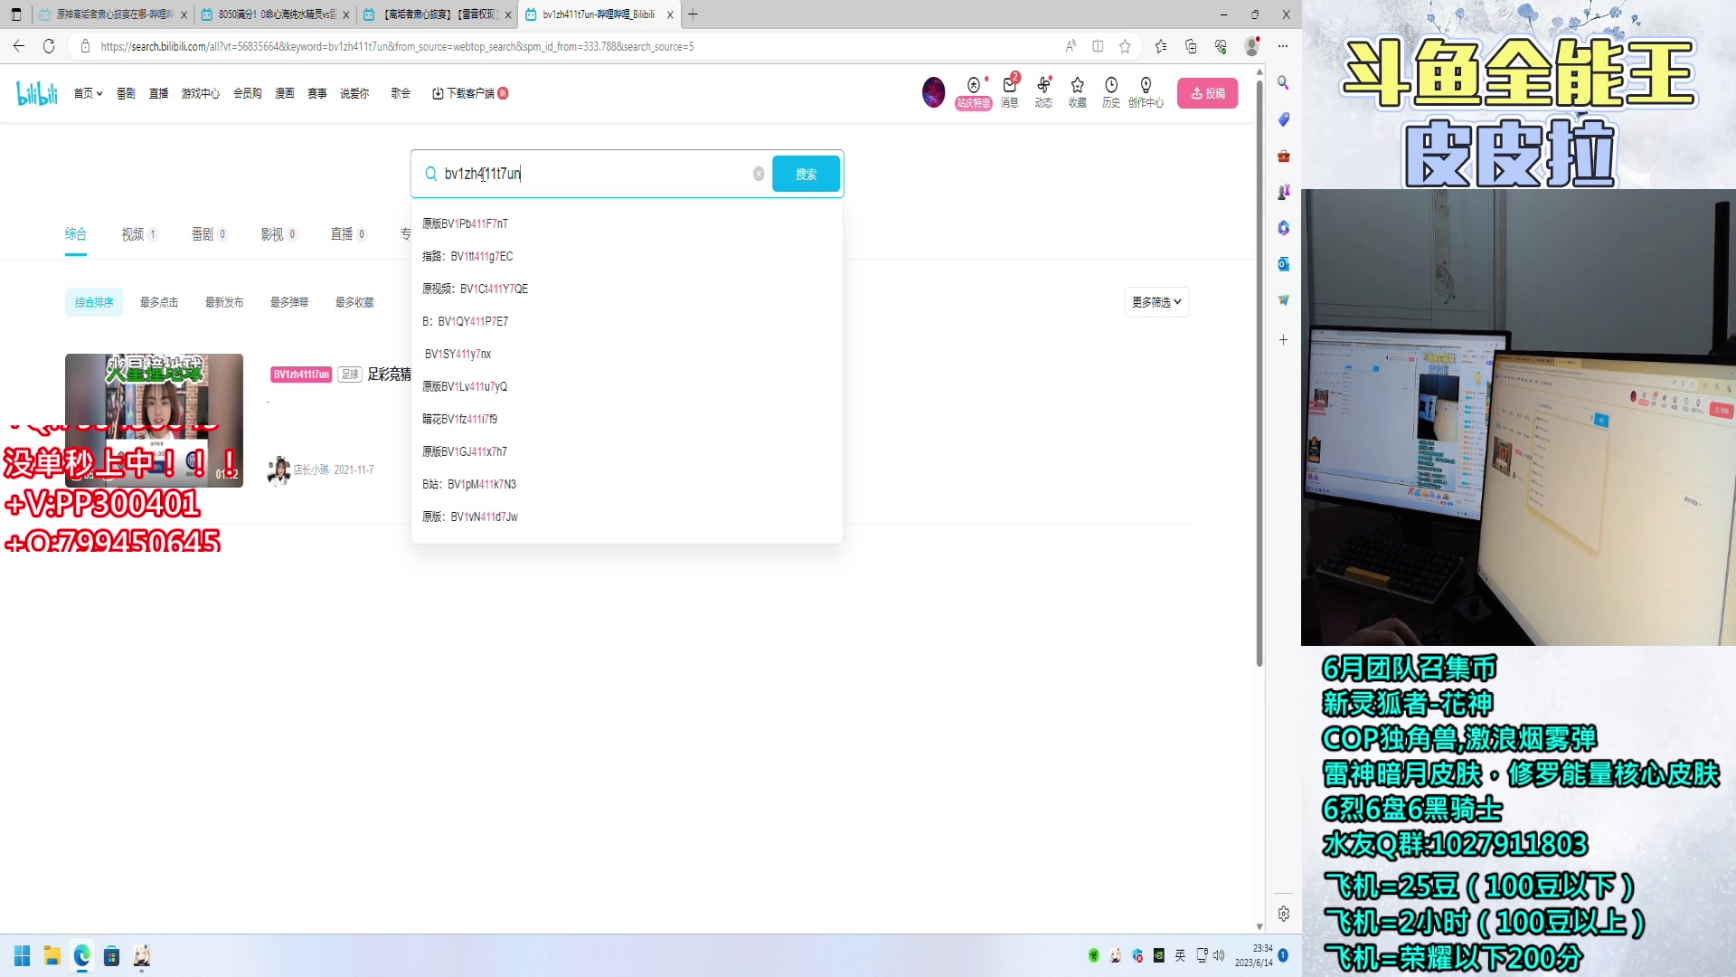
Task: Switch to the 直播 results tab
Action: pyautogui.click(x=343, y=233)
